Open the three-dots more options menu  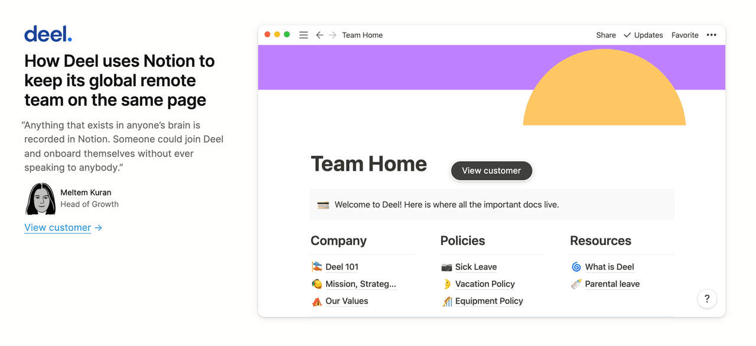(712, 35)
